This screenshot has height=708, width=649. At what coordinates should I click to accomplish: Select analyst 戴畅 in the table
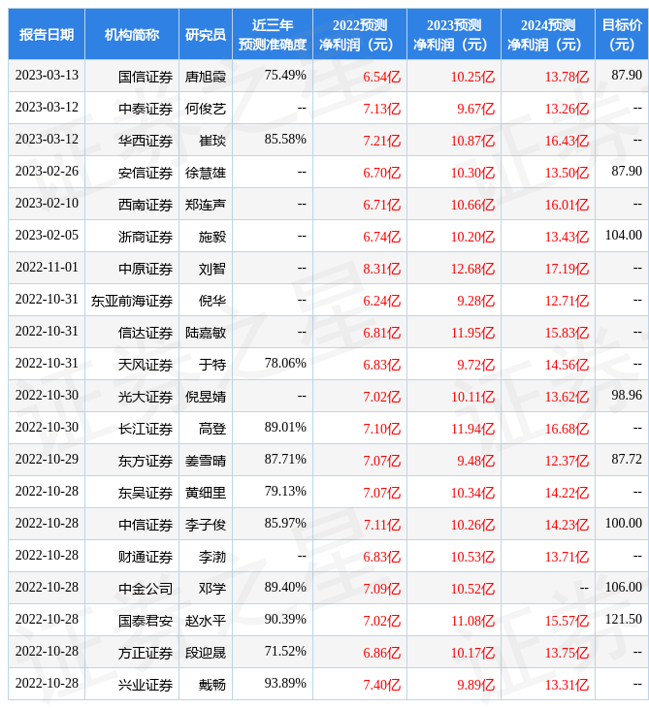coord(211,685)
